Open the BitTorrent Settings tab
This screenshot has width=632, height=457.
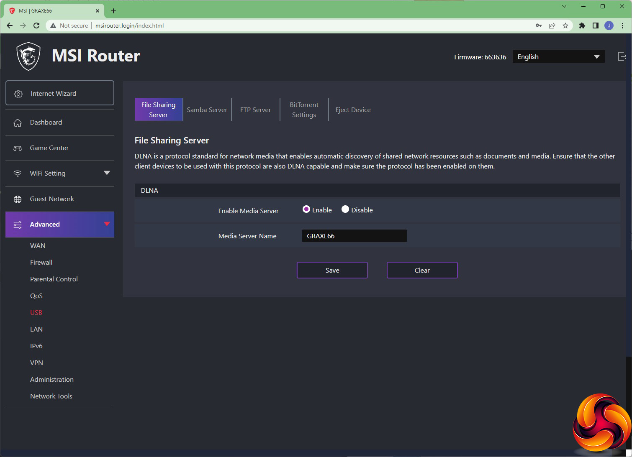pos(304,110)
